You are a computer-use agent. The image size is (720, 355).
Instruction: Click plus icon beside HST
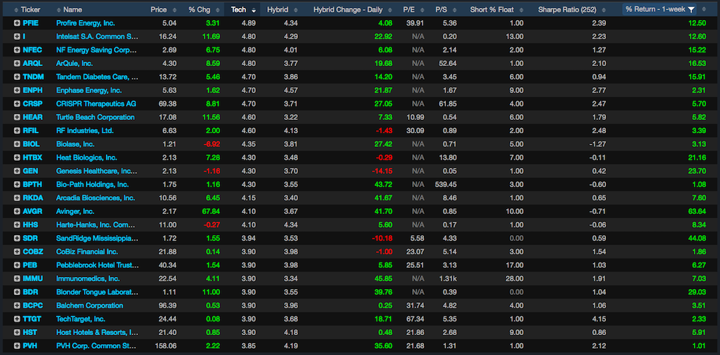pos(17,332)
